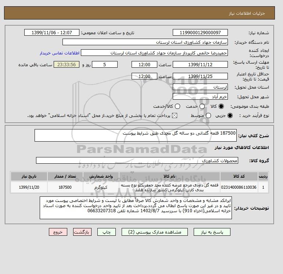Image resolution: width=283 pixels, height=274 pixels.
Task: Select the جزیی purchase type radio
Action: (x=230, y=115)
